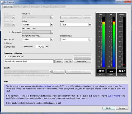Close the Preferences window
Viewport: 132px width, 114px height.
pyautogui.click(x=128, y=2)
